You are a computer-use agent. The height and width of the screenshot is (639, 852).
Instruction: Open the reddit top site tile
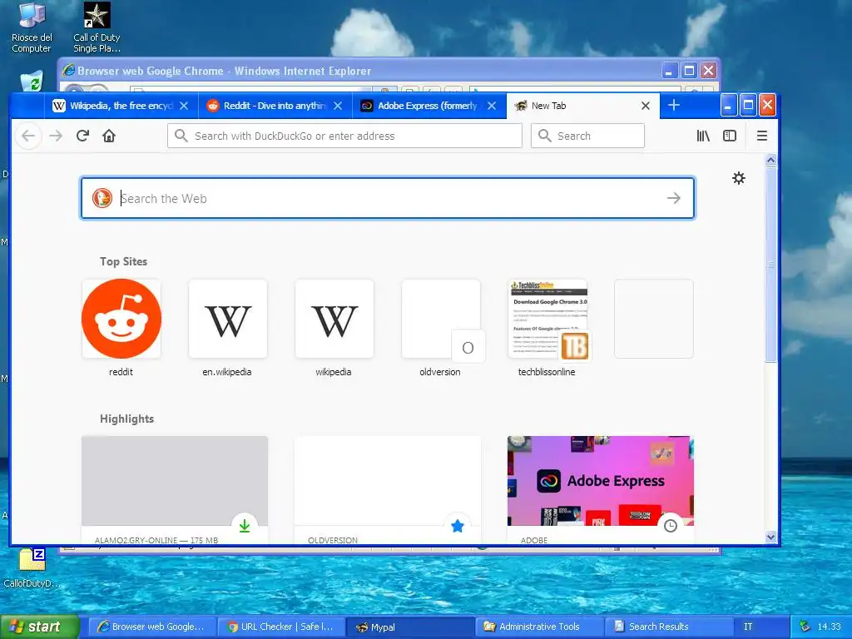pos(121,319)
